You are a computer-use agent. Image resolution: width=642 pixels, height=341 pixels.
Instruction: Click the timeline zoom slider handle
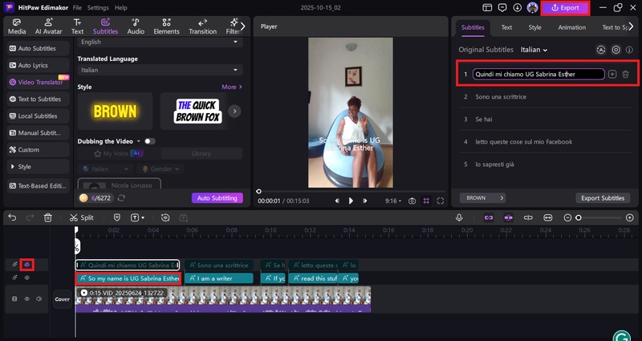click(x=578, y=217)
